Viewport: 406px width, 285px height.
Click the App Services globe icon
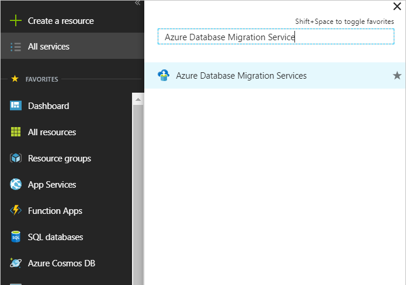click(16, 185)
